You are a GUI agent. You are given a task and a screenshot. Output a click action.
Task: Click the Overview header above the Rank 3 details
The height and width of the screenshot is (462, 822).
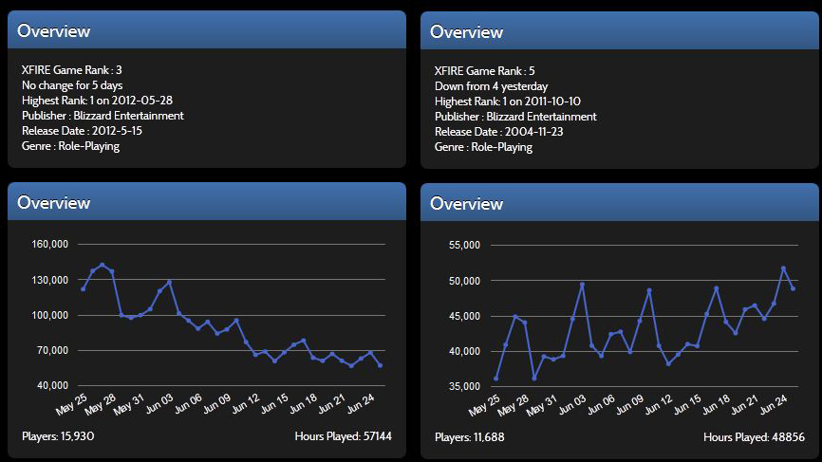pos(54,30)
